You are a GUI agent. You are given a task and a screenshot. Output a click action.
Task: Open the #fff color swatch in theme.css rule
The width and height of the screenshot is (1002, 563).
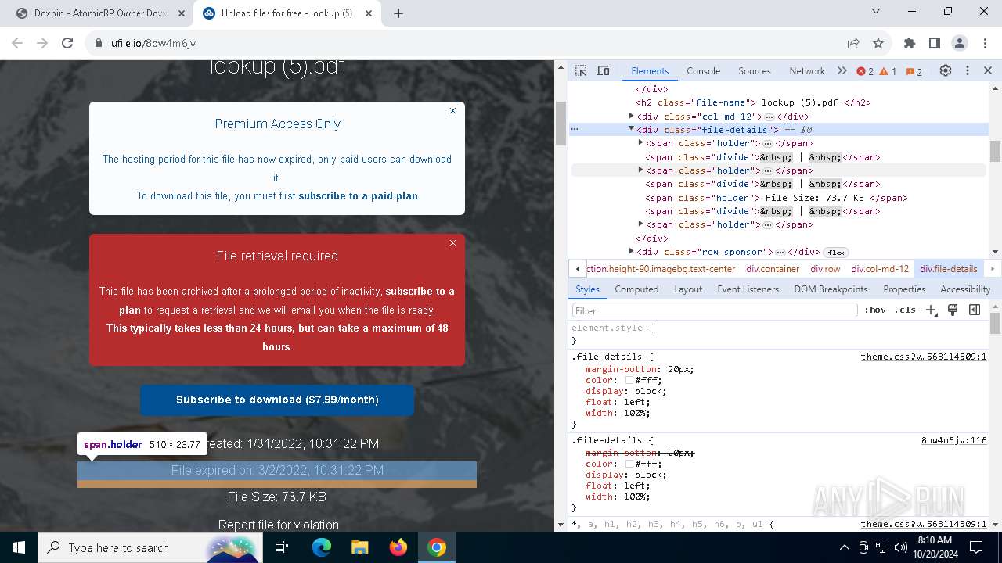(x=629, y=380)
